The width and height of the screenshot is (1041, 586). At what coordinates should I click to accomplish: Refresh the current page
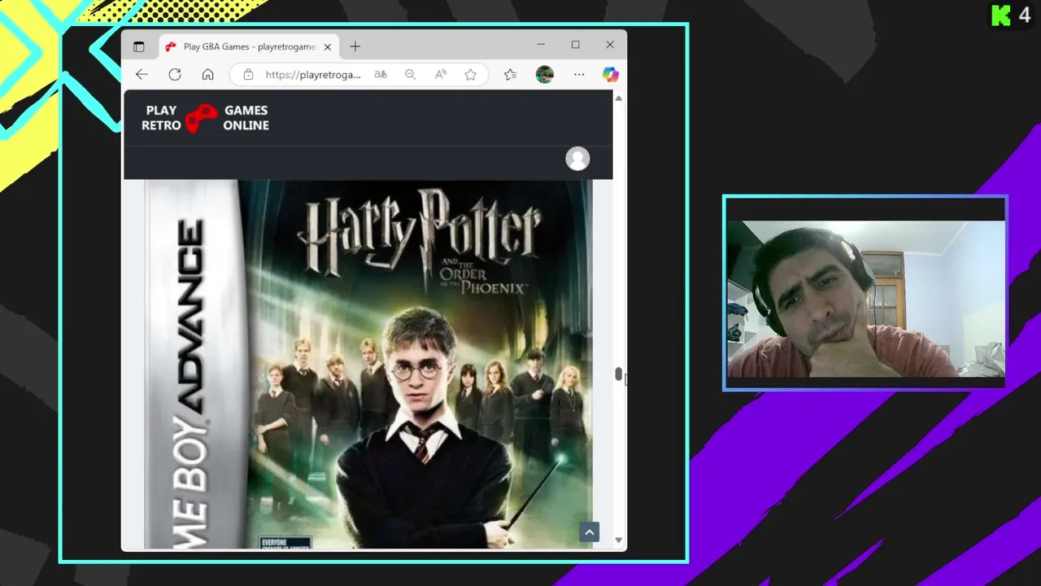pos(175,74)
